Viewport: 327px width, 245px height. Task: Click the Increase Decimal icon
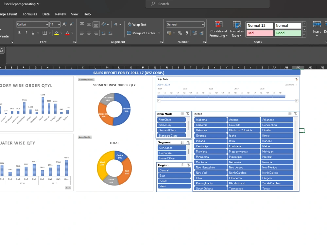tap(194, 33)
